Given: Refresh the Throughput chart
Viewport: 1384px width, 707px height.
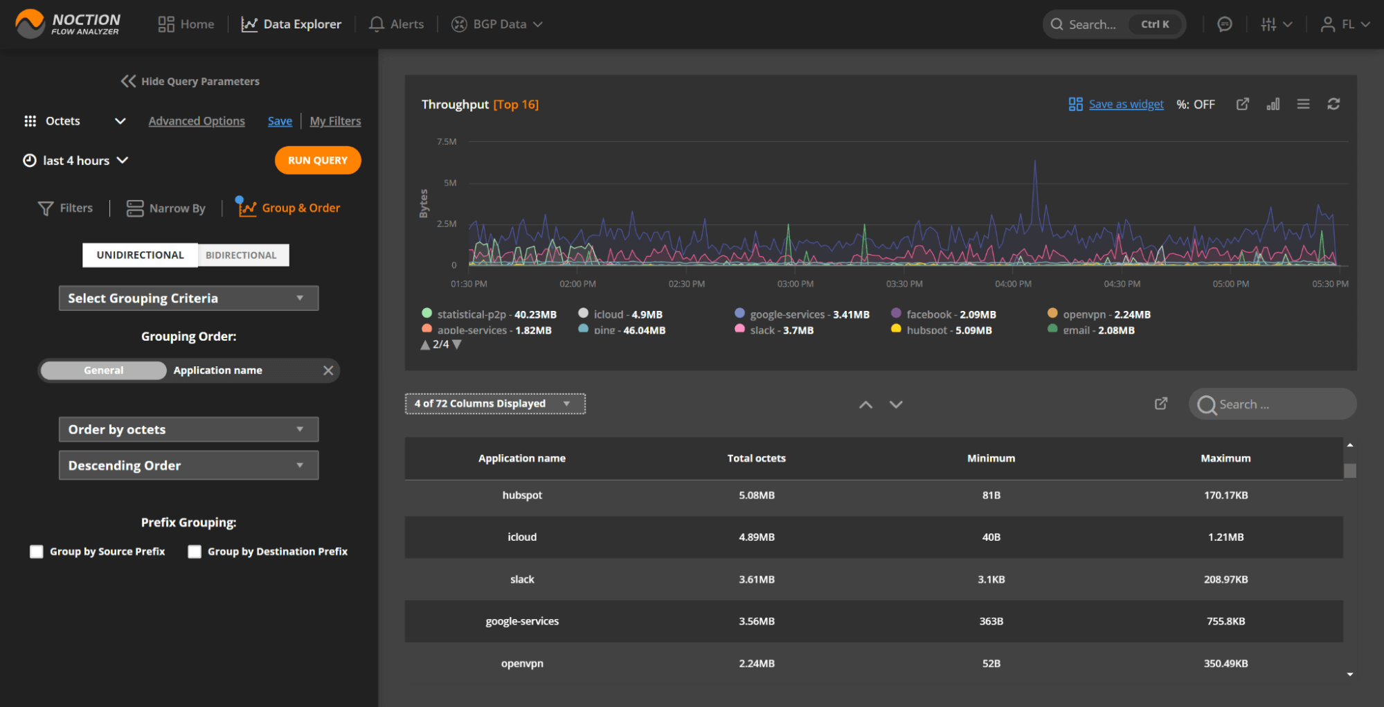Looking at the screenshot, I should pos(1333,104).
